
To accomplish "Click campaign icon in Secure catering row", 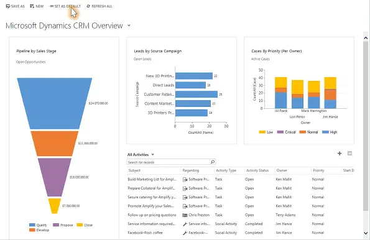I will point(185,197).
